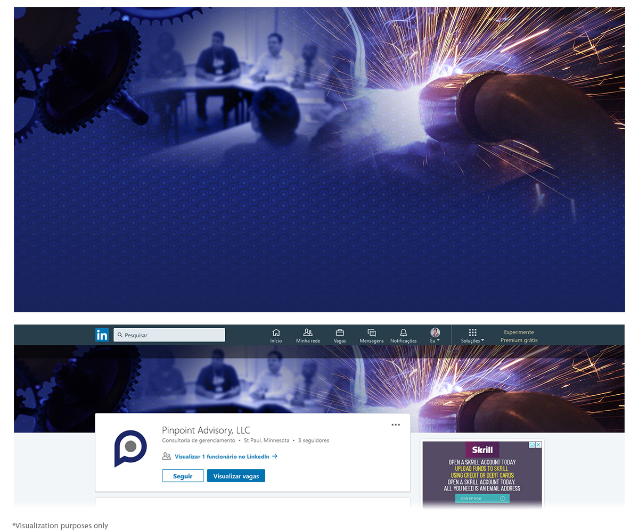Click the LinkedIn logo icon
The width and height of the screenshot is (639, 532).
[102, 335]
